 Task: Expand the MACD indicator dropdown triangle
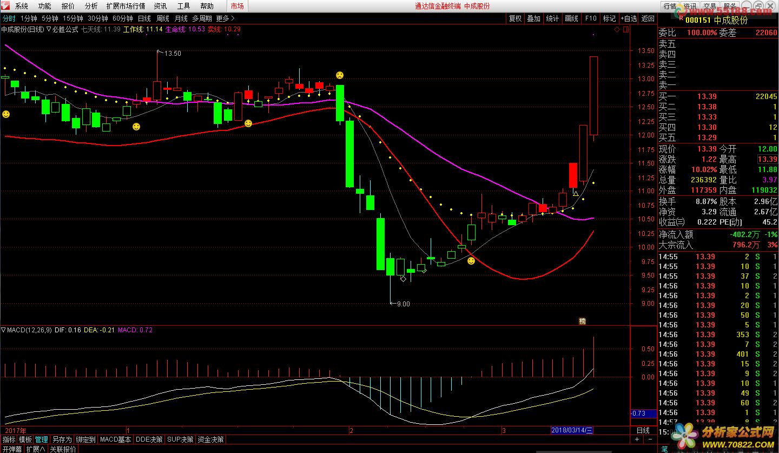[3, 330]
